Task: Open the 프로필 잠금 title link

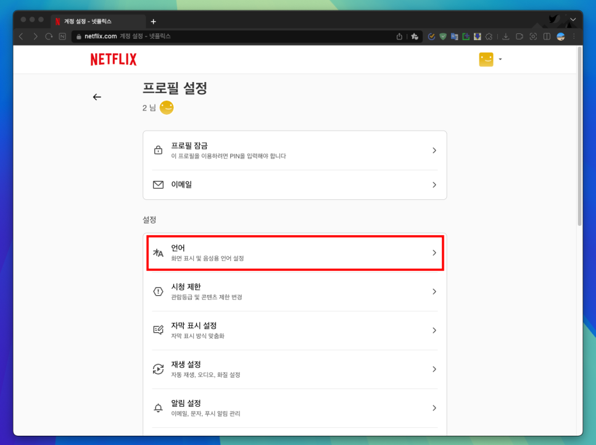Action: click(x=189, y=146)
